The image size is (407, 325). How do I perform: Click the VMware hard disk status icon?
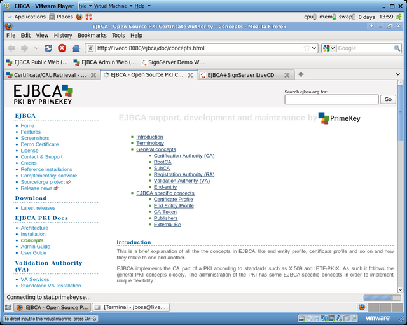click(301, 318)
